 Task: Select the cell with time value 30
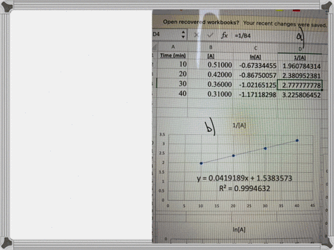pyautogui.click(x=173, y=83)
